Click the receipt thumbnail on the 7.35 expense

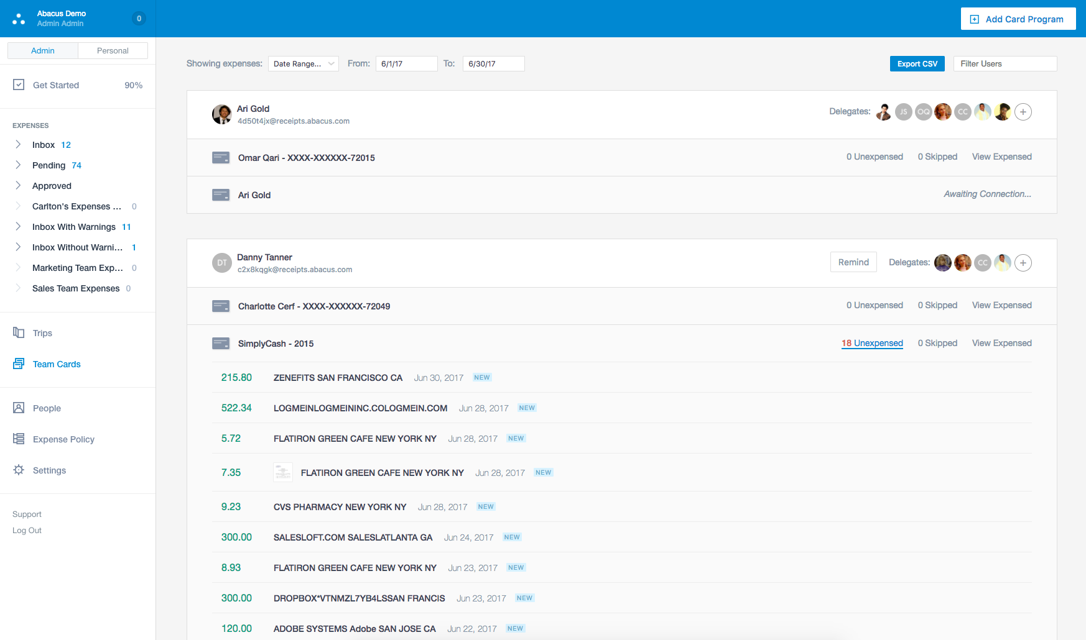pos(283,472)
